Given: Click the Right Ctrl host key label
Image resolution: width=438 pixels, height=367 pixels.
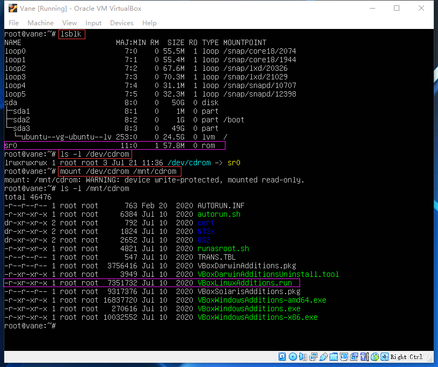Looking at the screenshot, I should point(406,357).
